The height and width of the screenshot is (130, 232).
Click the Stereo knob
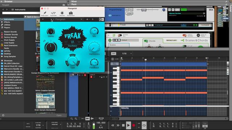(x=51, y=31)
